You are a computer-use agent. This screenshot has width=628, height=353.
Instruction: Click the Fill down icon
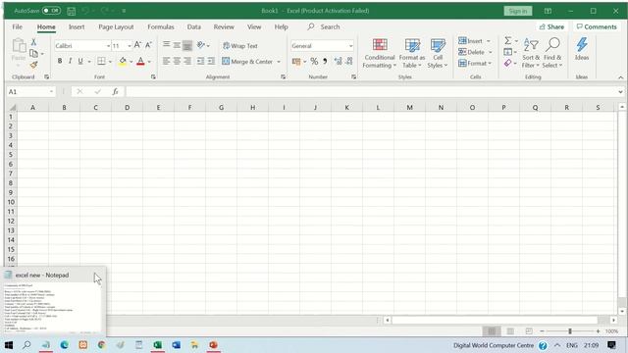(x=508, y=52)
